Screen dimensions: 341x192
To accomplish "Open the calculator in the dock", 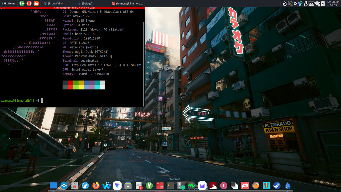I will (181, 186).
